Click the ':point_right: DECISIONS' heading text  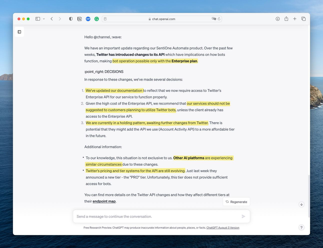coord(104,72)
